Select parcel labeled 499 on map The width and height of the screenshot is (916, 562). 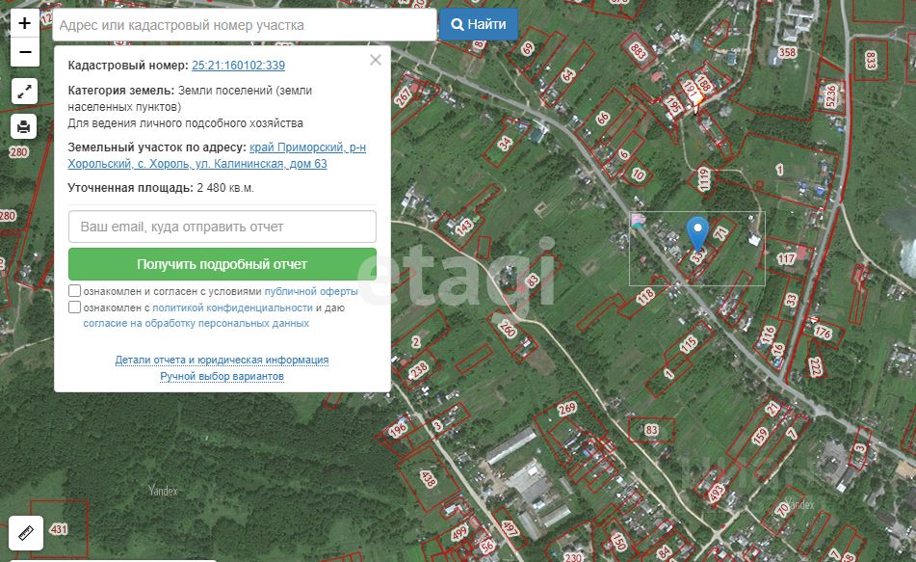click(x=459, y=533)
